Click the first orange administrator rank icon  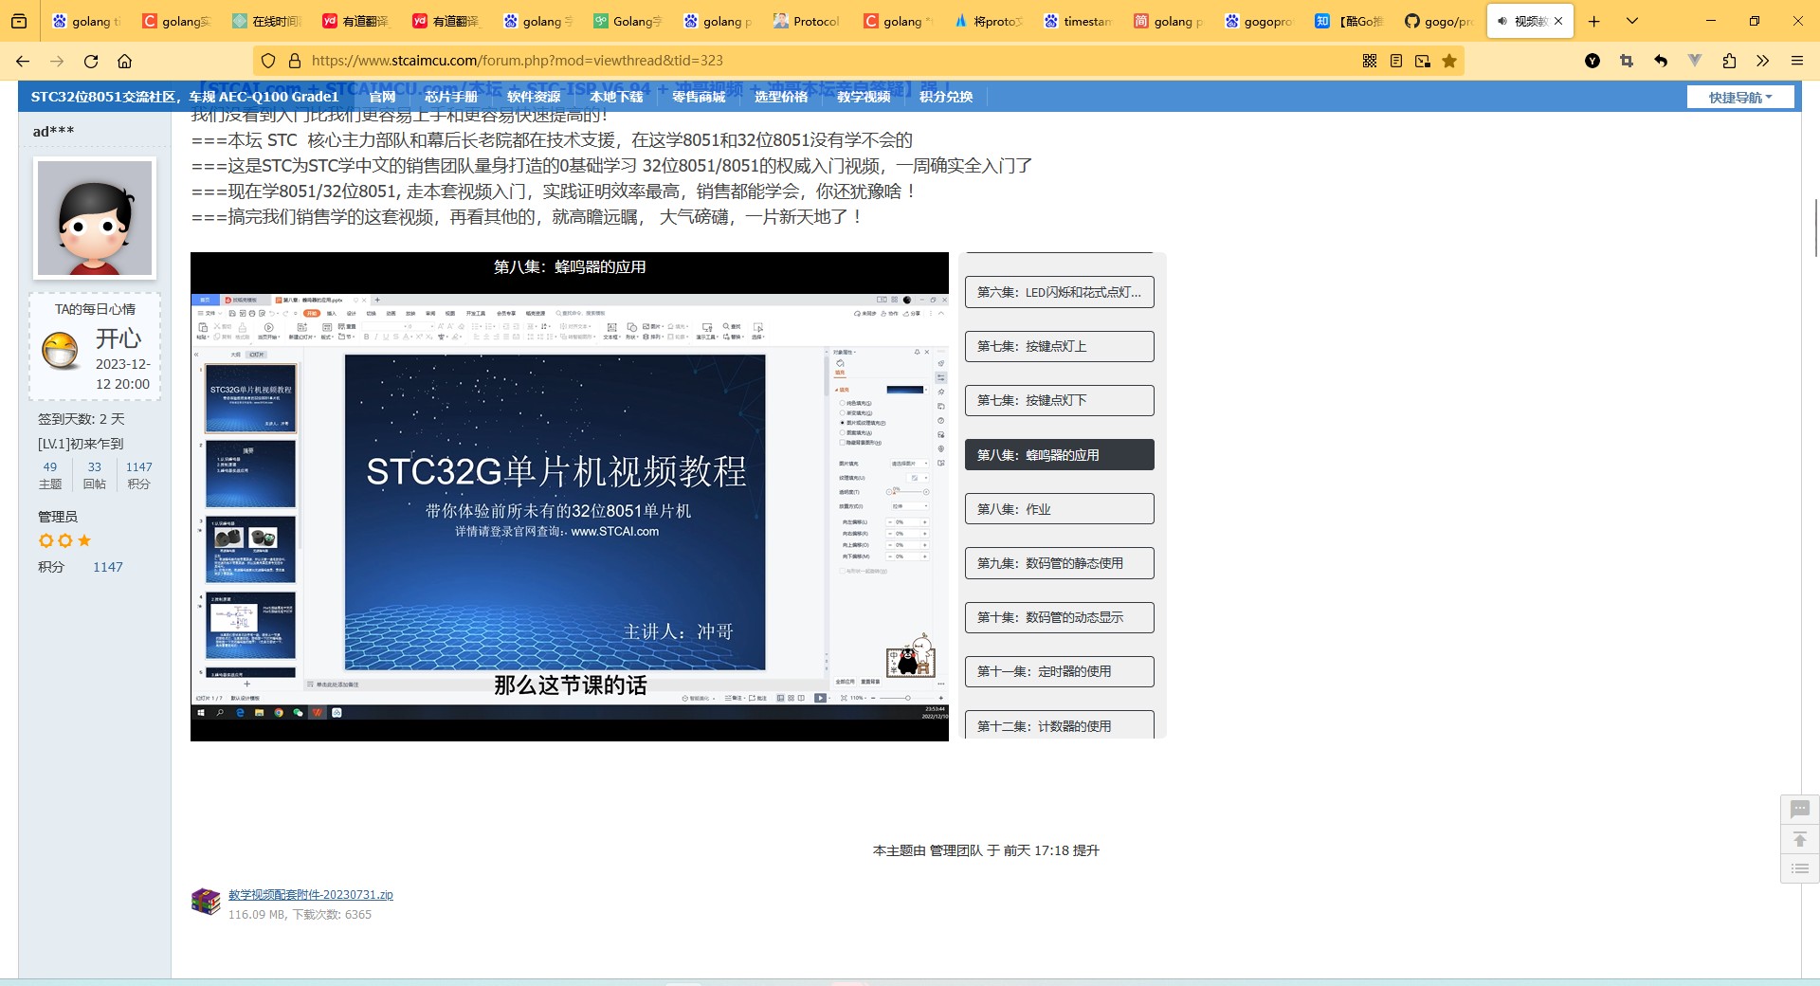point(45,540)
